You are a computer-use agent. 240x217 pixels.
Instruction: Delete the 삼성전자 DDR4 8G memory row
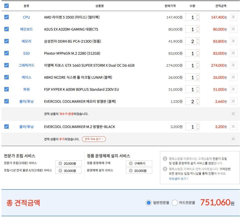point(233,41)
